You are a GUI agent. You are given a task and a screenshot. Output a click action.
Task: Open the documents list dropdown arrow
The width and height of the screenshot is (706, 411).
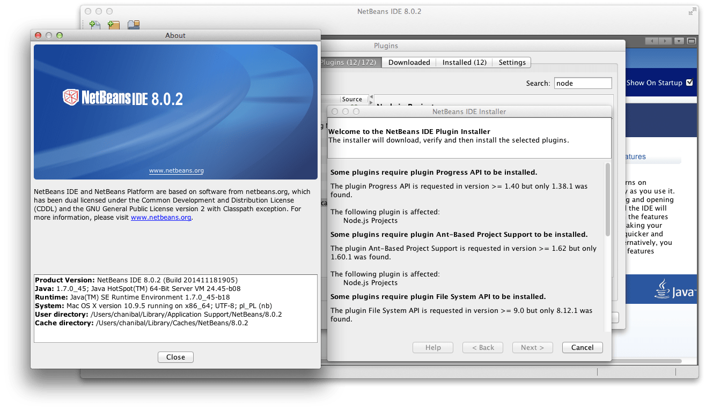679,41
